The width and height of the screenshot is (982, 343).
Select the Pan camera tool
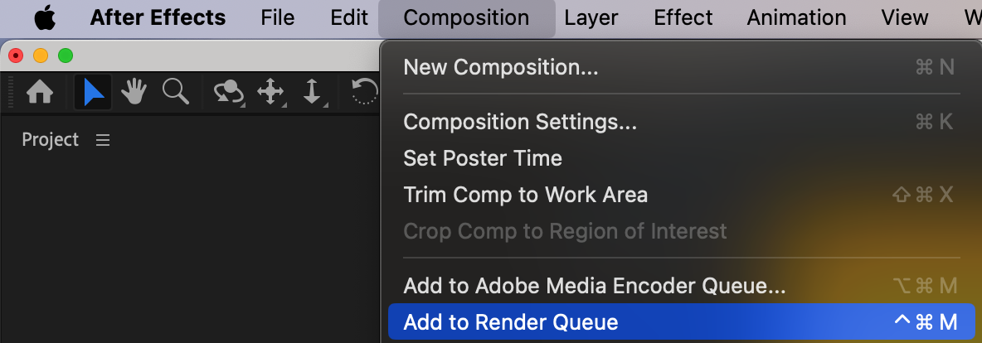[270, 92]
